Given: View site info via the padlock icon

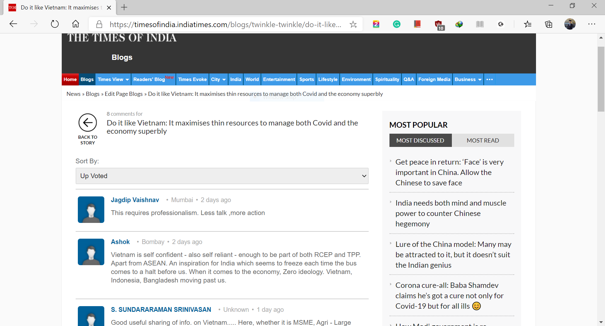Looking at the screenshot, I should coord(99,24).
